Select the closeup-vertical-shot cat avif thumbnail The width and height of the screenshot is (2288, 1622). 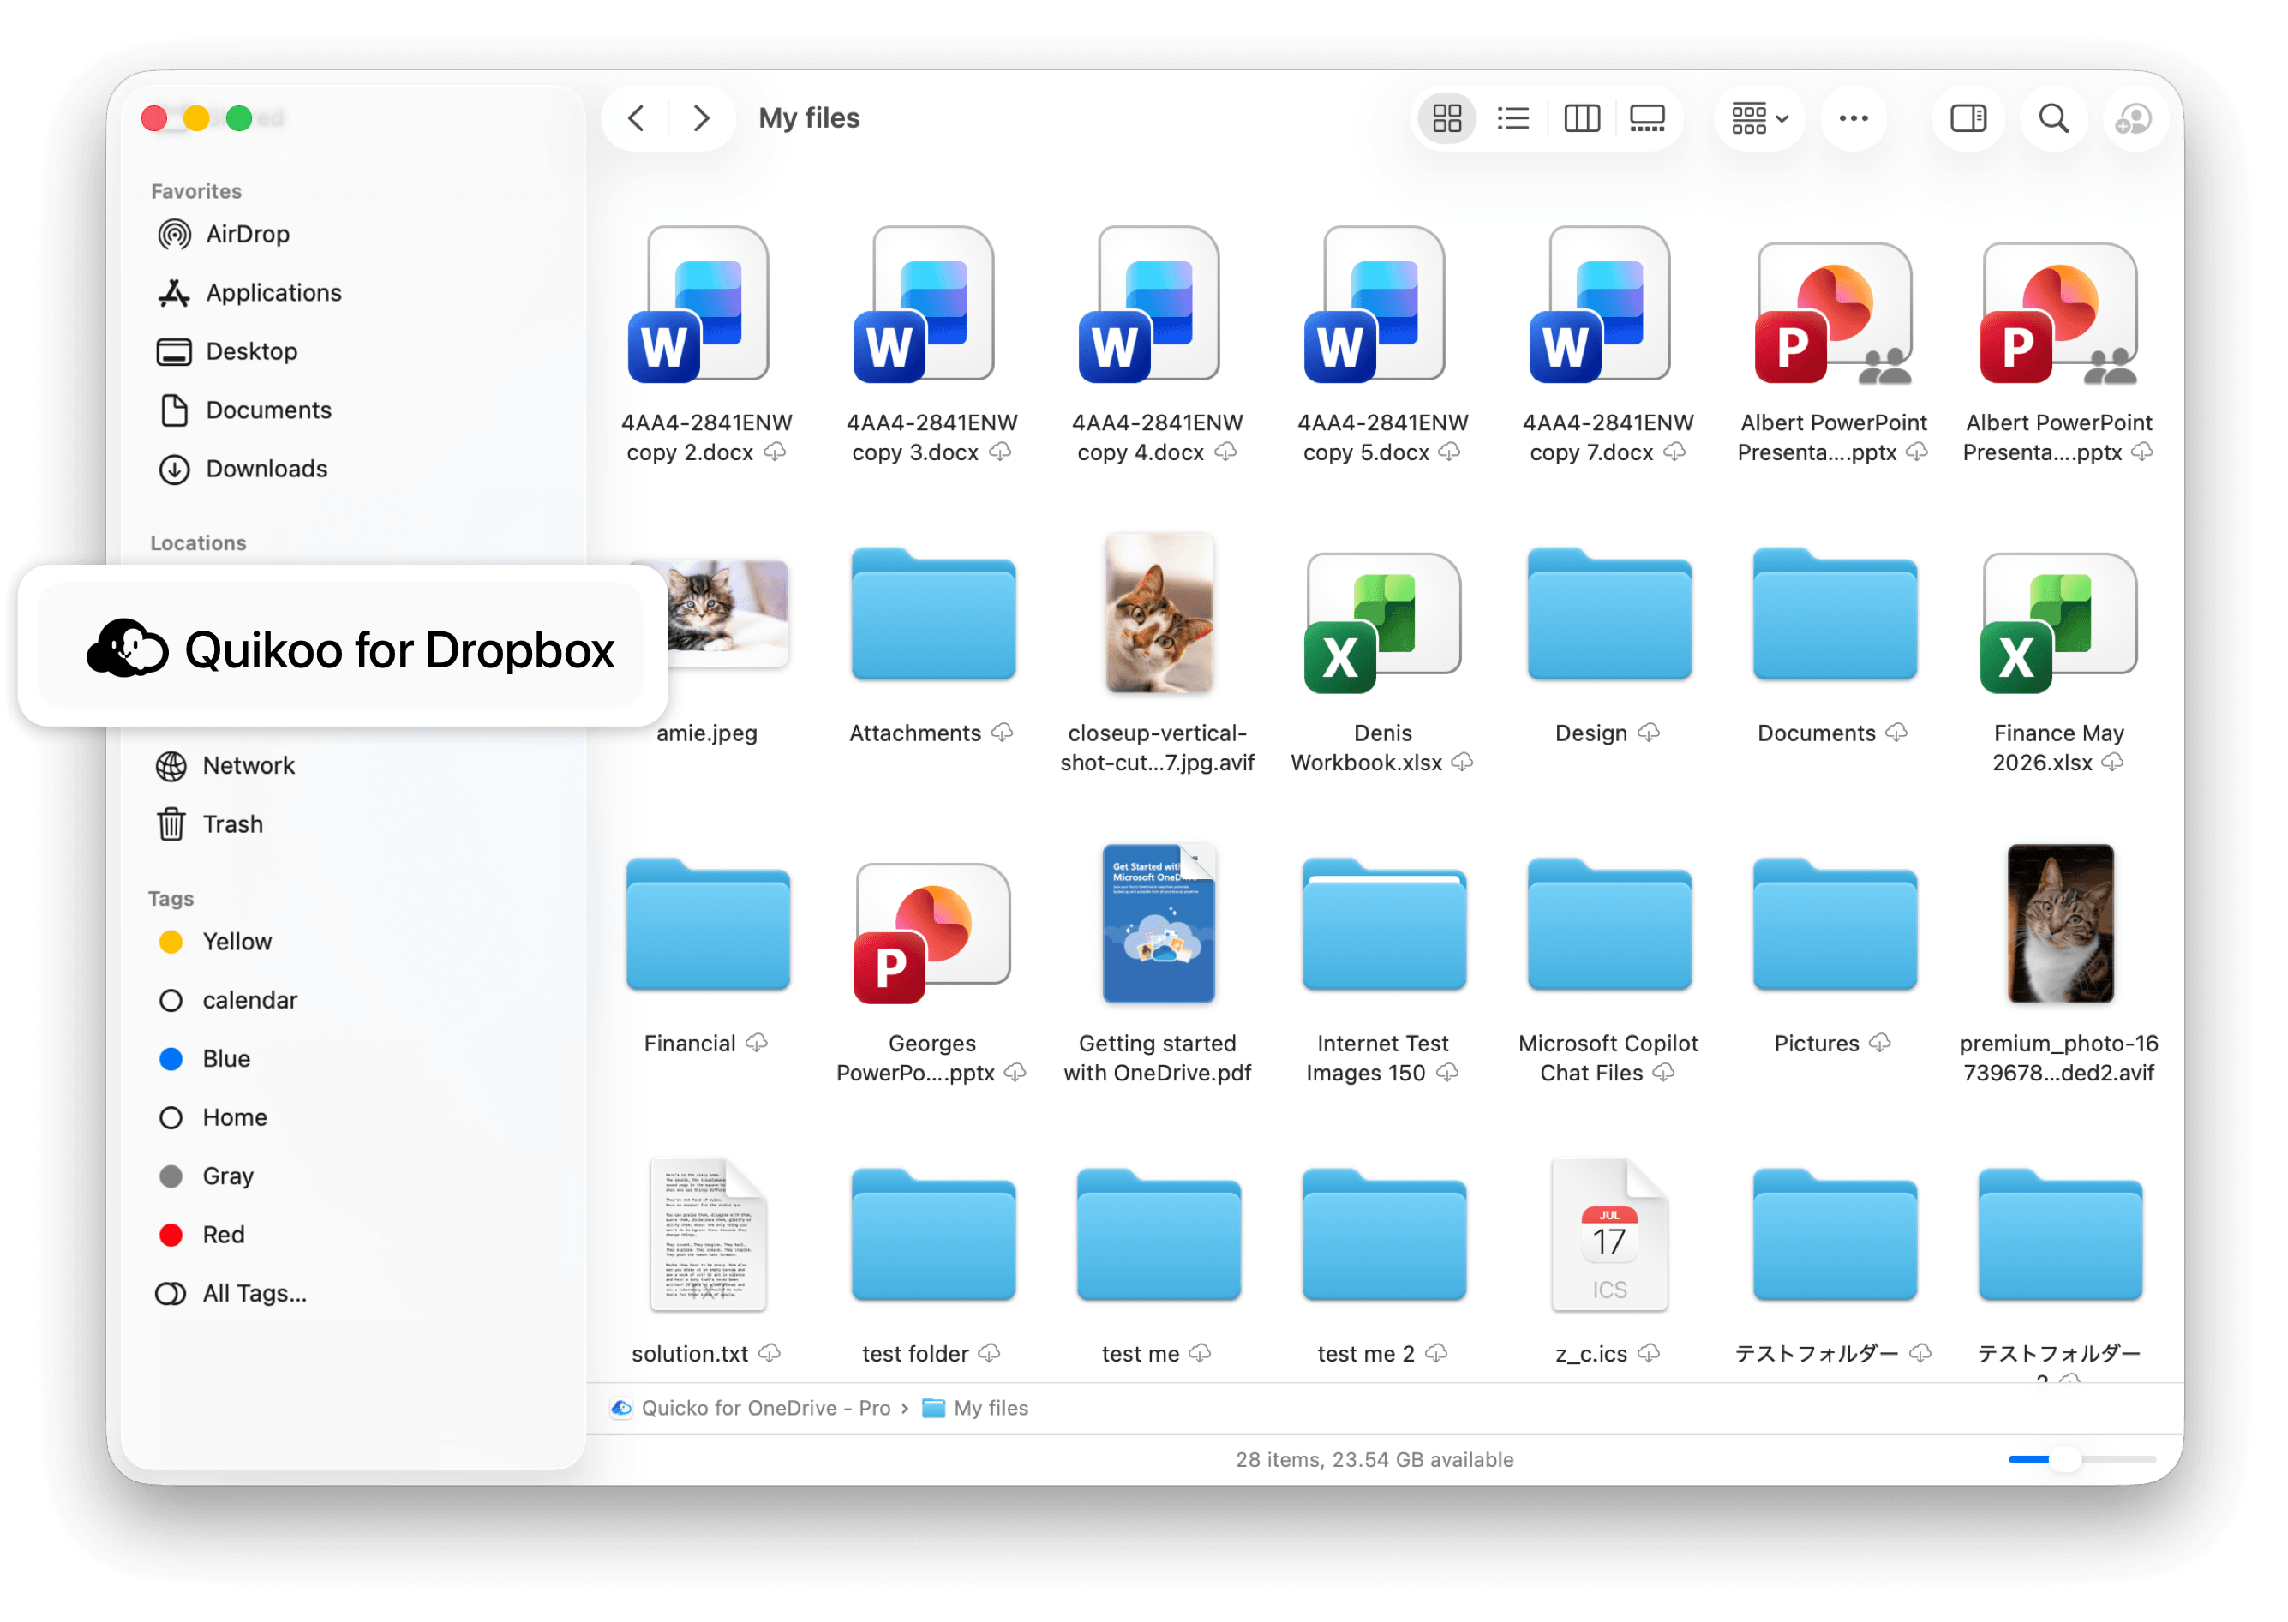(1159, 613)
